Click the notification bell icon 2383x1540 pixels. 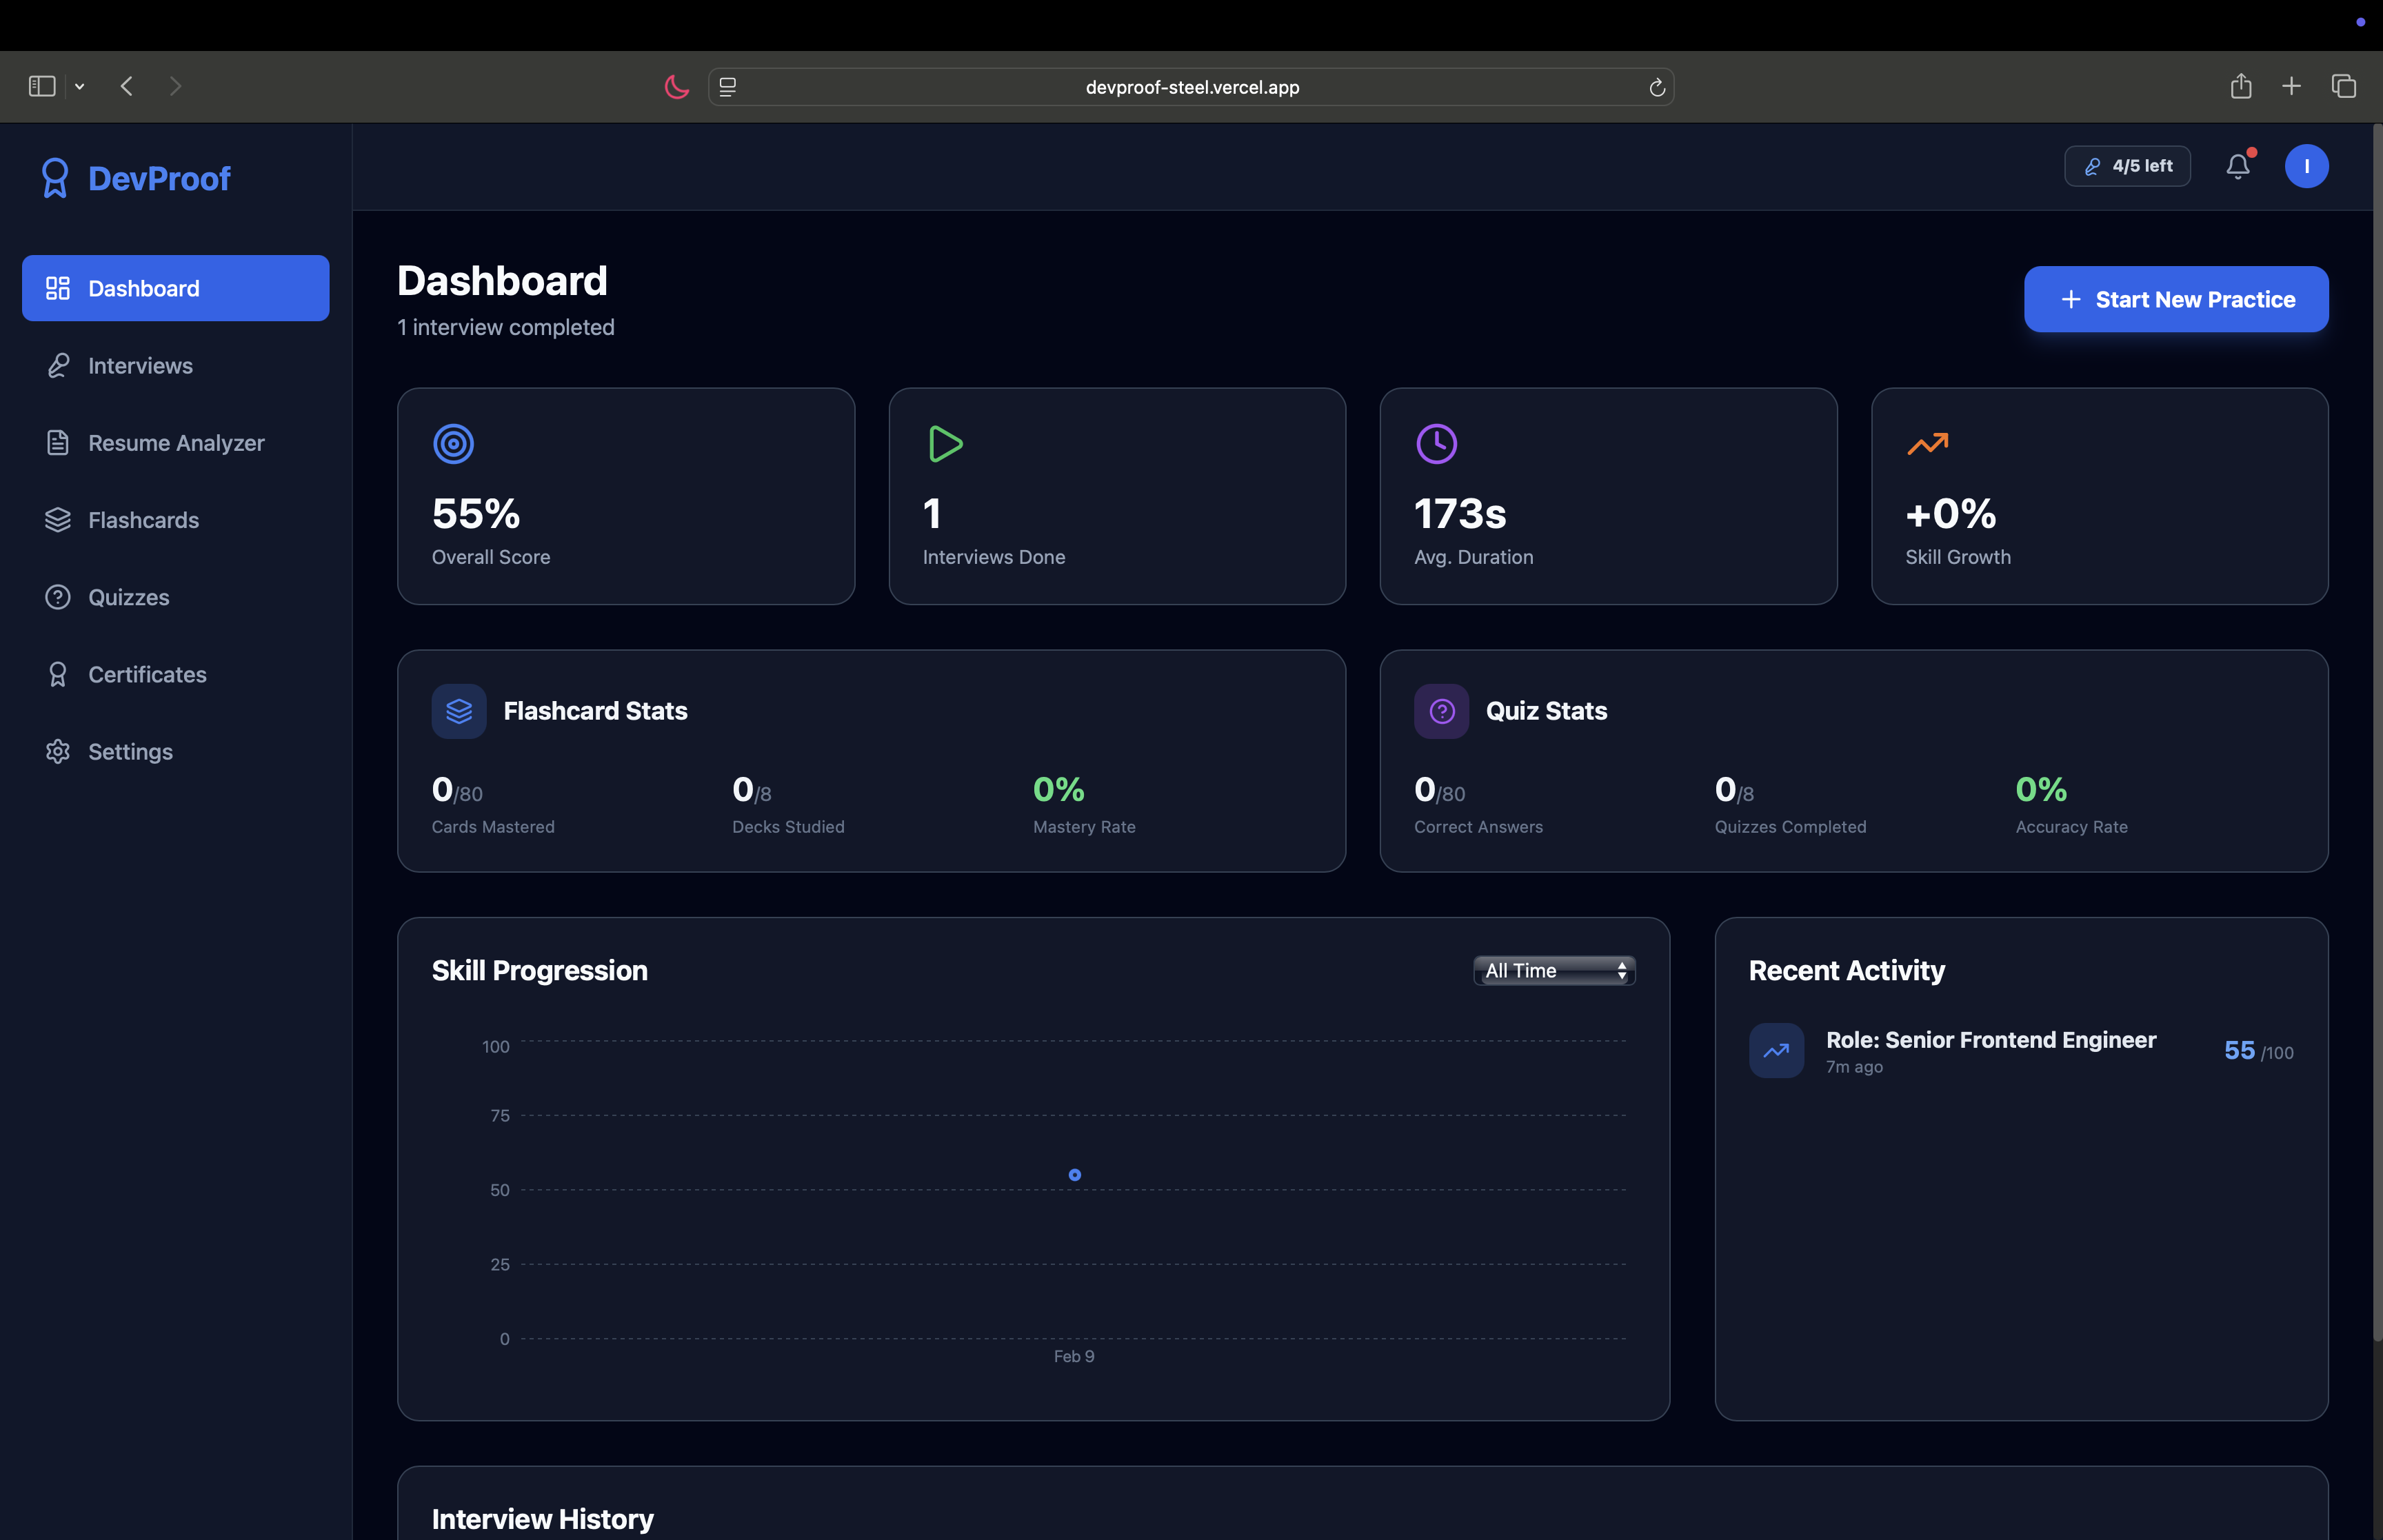[x=2238, y=166]
